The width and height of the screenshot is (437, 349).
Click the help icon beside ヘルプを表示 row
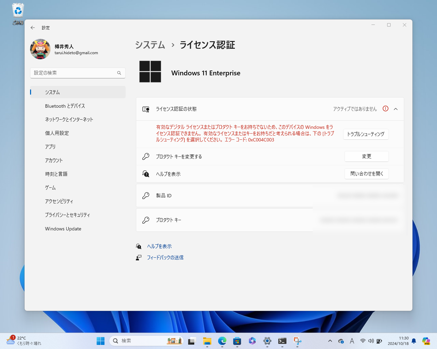click(146, 174)
